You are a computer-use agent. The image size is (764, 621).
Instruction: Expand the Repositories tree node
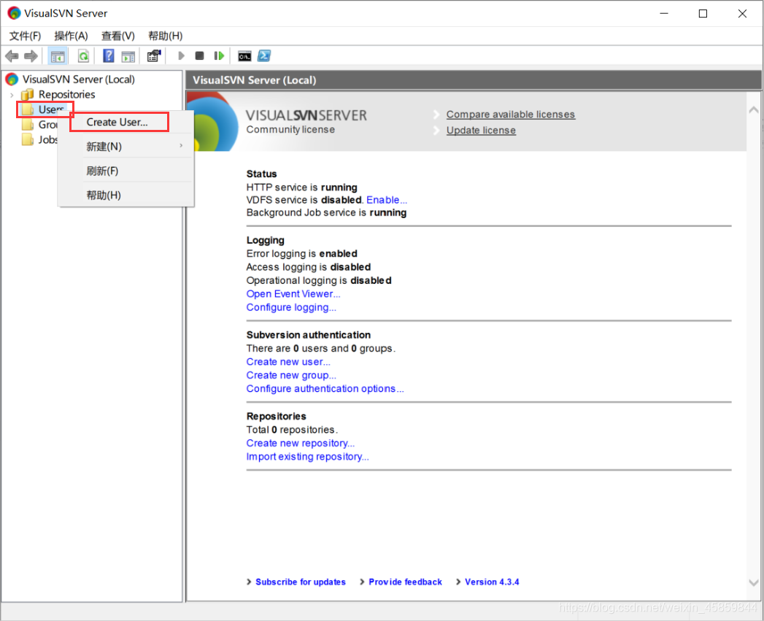(12, 95)
